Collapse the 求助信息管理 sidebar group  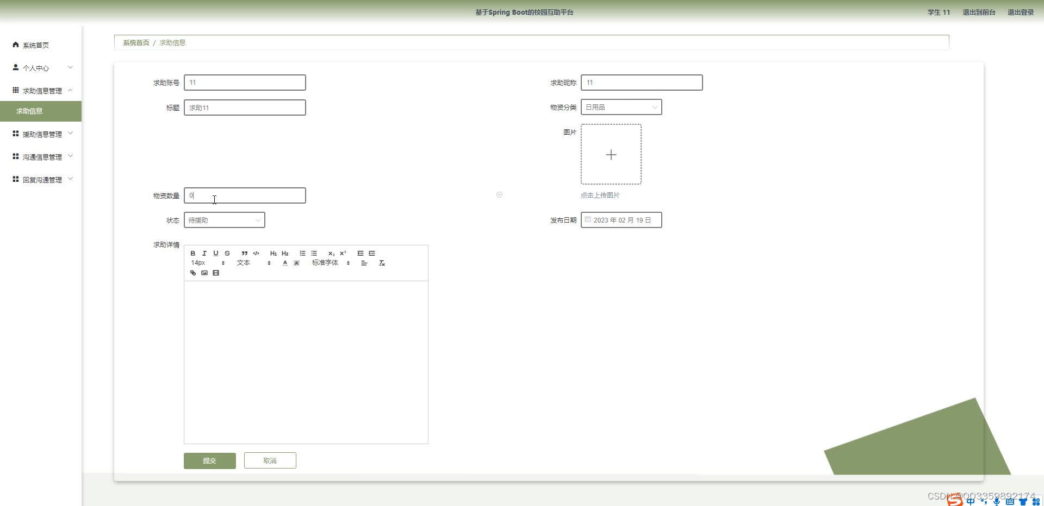click(41, 91)
